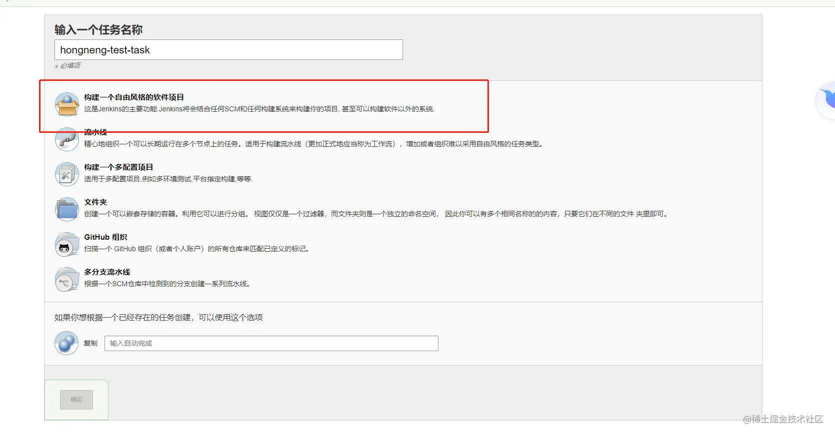Select the GitHub 组织 item title
The height and width of the screenshot is (436, 835).
click(105, 237)
